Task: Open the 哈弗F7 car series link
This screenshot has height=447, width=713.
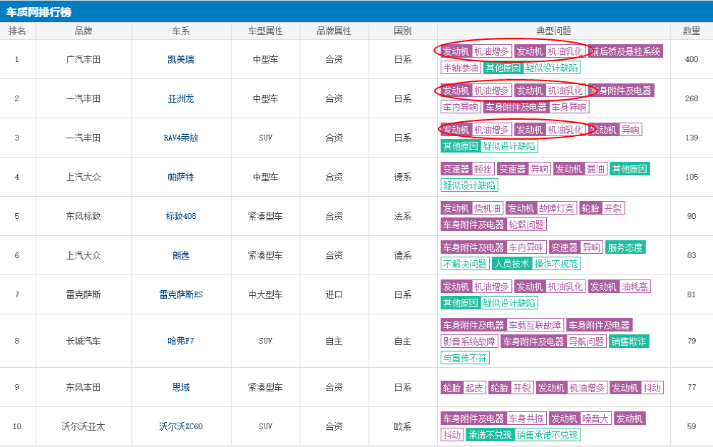Action: 180,341
